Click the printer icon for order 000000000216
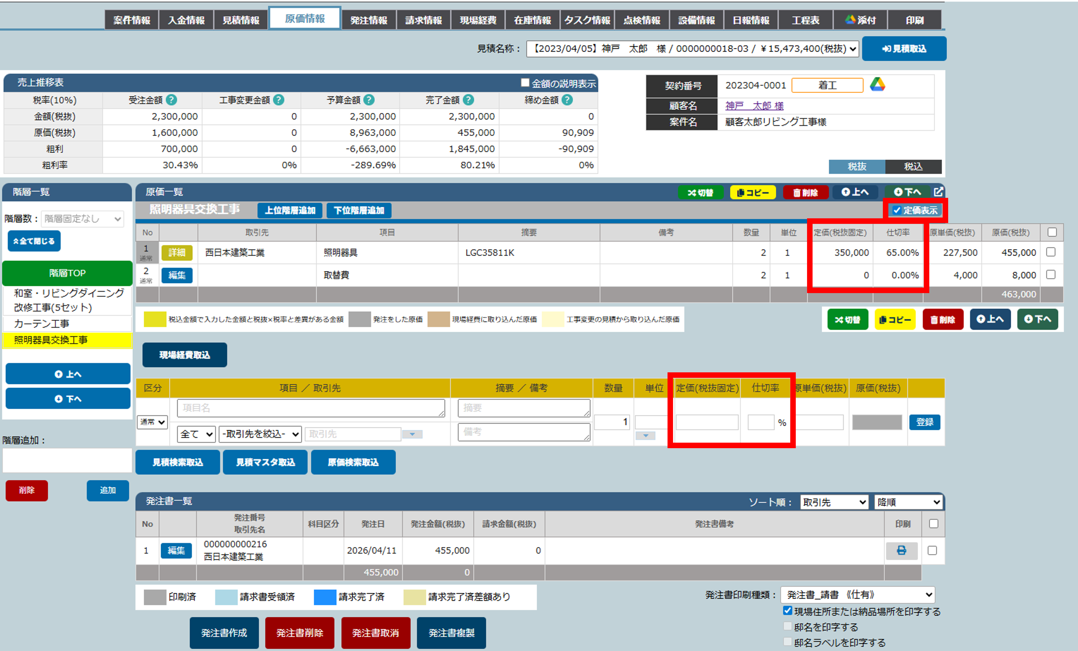The image size is (1078, 651). [x=901, y=550]
